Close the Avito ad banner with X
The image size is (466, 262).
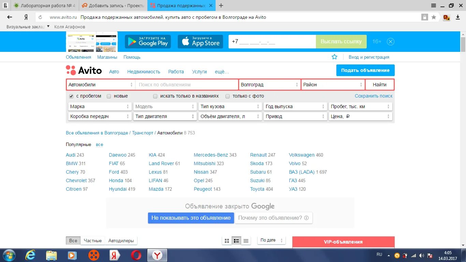coord(391,42)
